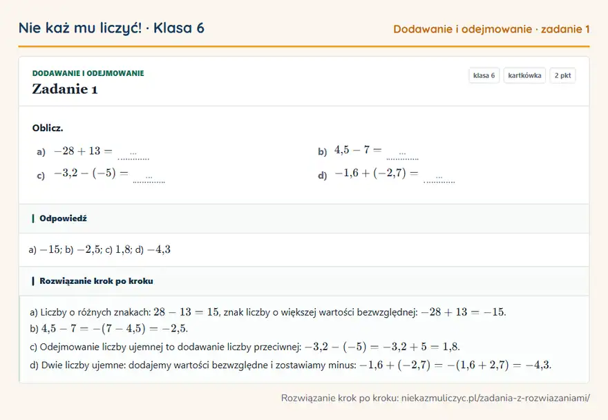Click solution line b) '4,5 − 7 = −(7 − 4,5)'
Viewport: 608px width, 420px height.
(109, 329)
